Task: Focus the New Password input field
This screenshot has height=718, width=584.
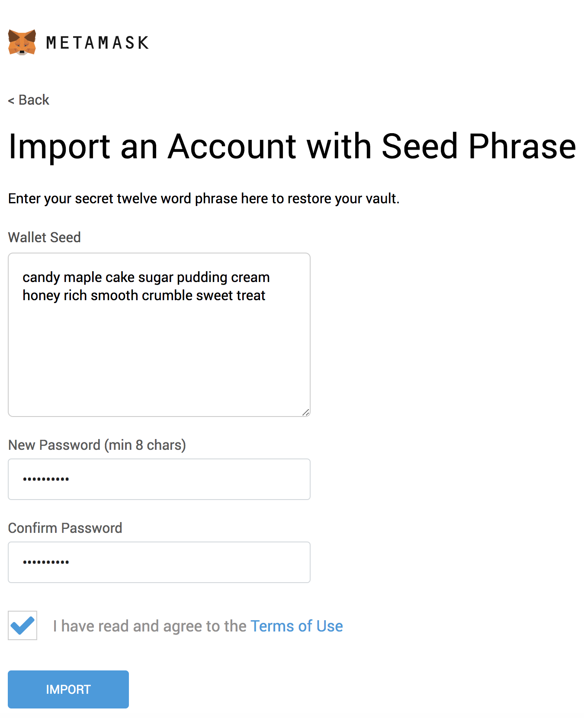Action: pyautogui.click(x=159, y=479)
